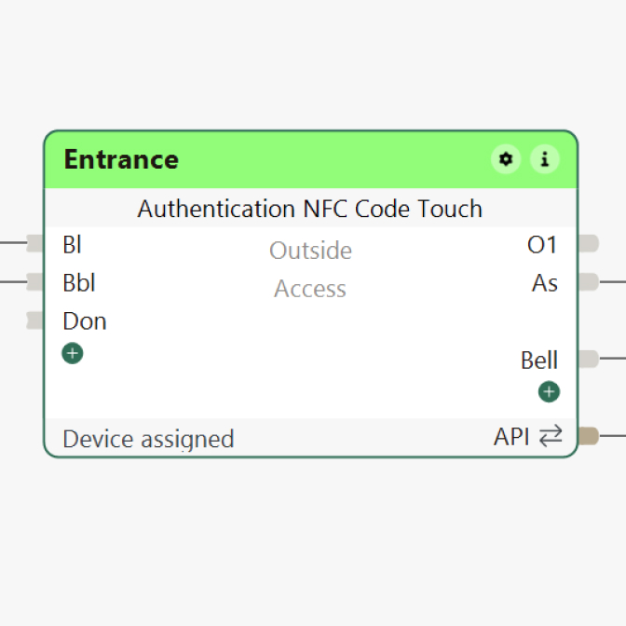
Task: Open the Entrance block settings gear
Action: pos(506,159)
